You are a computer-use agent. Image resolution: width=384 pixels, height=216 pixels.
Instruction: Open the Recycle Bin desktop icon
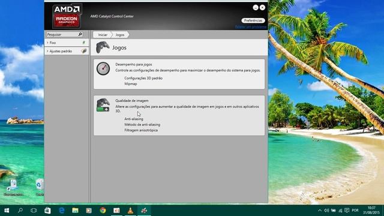(x=40, y=187)
